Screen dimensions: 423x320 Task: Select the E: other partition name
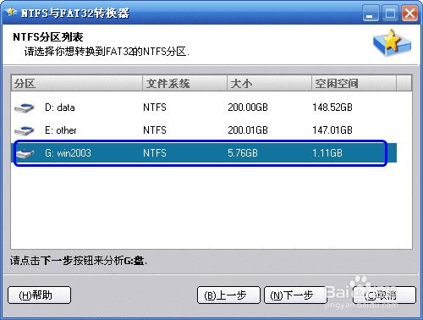61,130
